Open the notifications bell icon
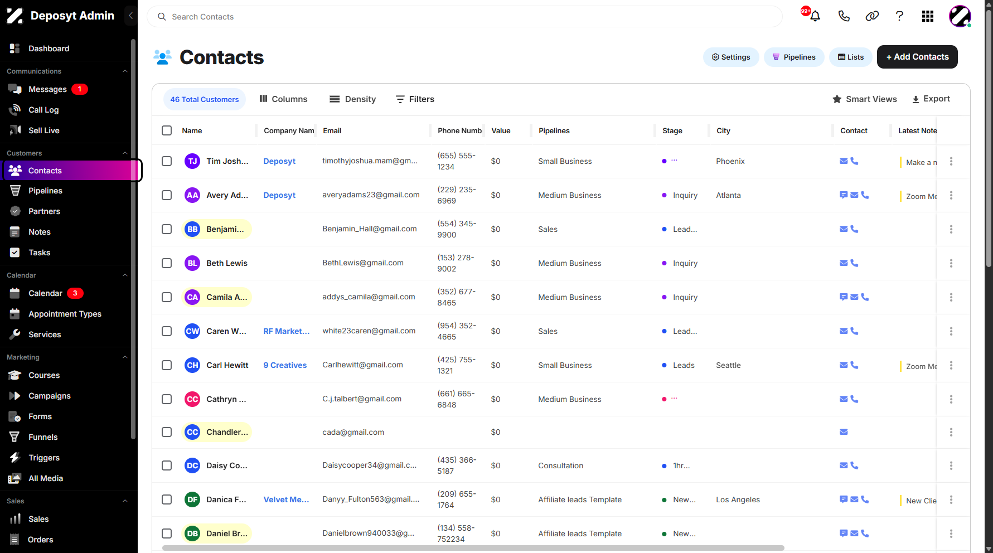This screenshot has height=553, width=993. (815, 16)
